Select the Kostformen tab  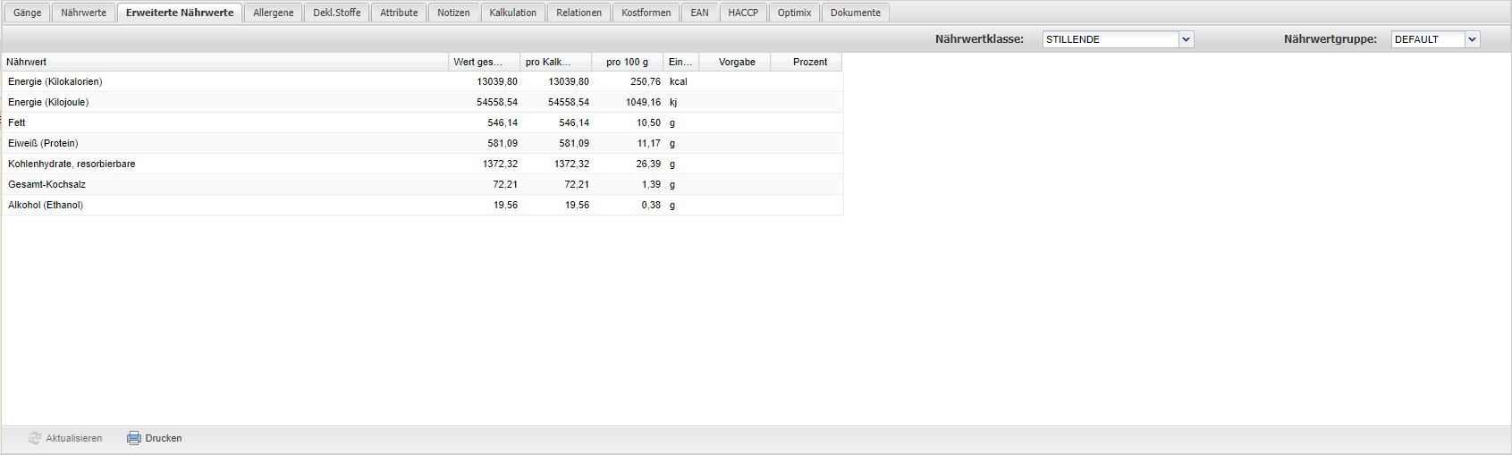tap(646, 13)
